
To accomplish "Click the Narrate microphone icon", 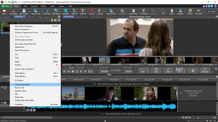I will (100, 12).
